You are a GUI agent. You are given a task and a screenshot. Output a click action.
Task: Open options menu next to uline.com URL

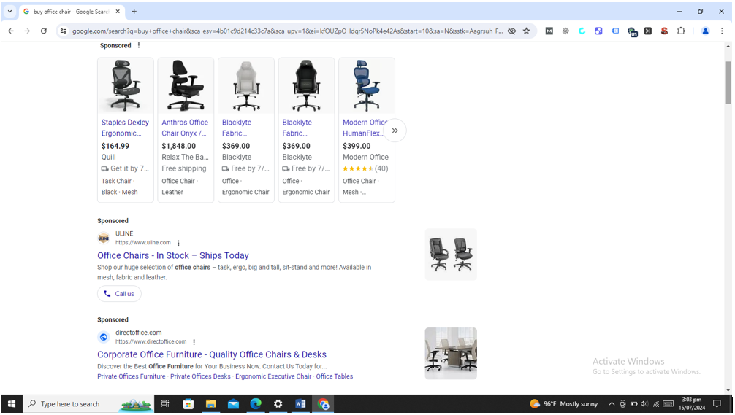coord(178,243)
